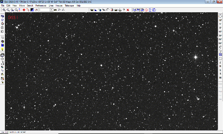
Task: Open the Edit menu
Action: (8, 6)
